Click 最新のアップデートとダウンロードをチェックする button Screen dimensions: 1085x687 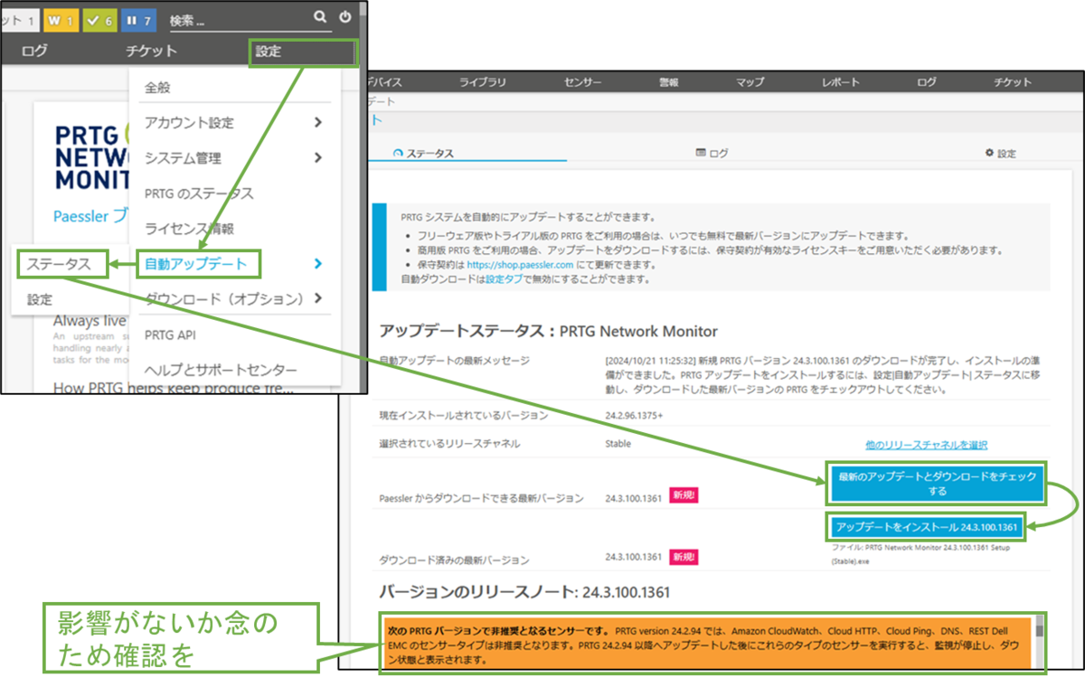(x=937, y=484)
